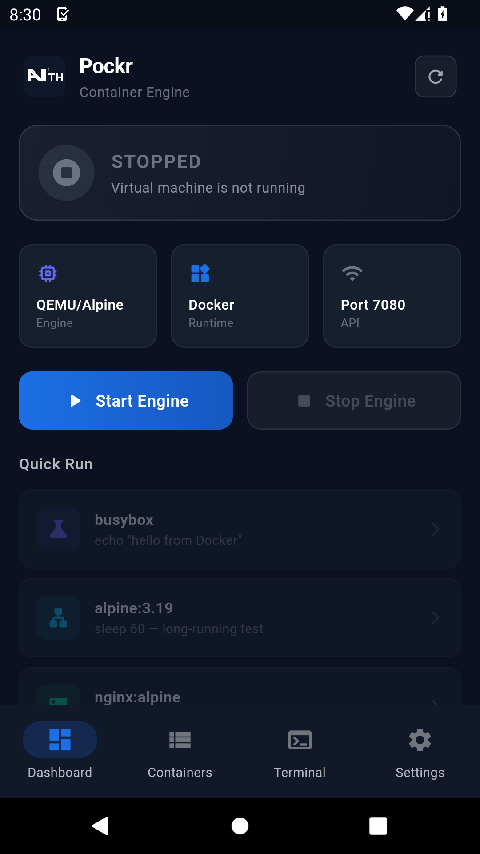Open the Terminal tab
Image resolution: width=480 pixels, height=854 pixels.
[300, 751]
